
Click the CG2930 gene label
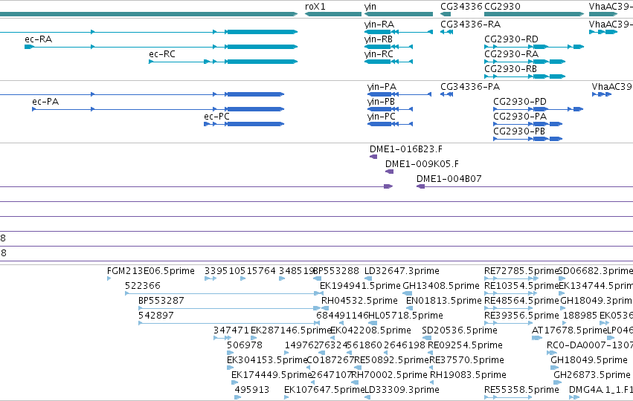[502, 7]
